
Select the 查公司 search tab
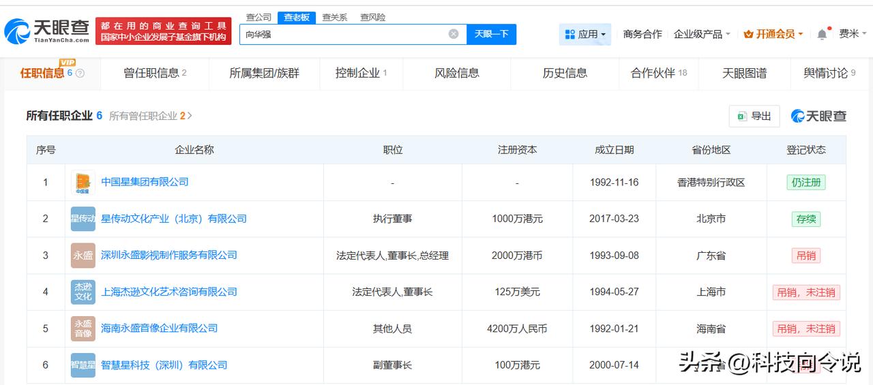pos(258,17)
